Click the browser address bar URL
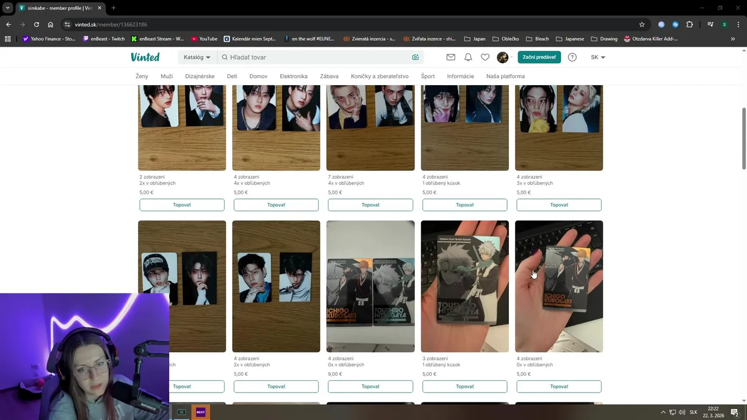 111,24
